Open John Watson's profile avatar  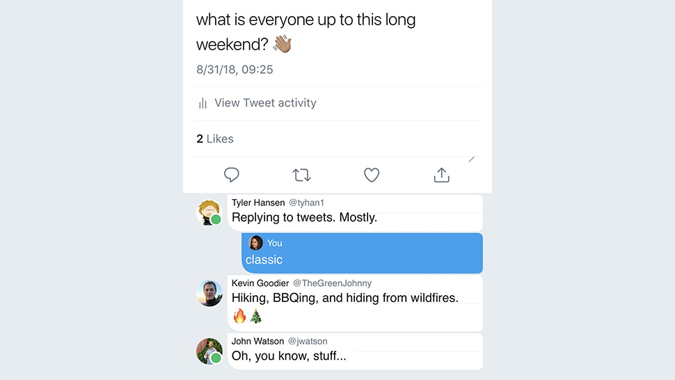[209, 351]
